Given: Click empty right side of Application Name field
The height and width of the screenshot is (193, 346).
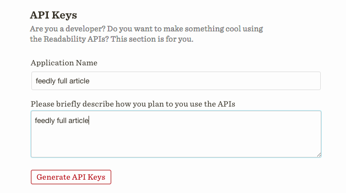Looking at the screenshot, I should (x=205, y=81).
